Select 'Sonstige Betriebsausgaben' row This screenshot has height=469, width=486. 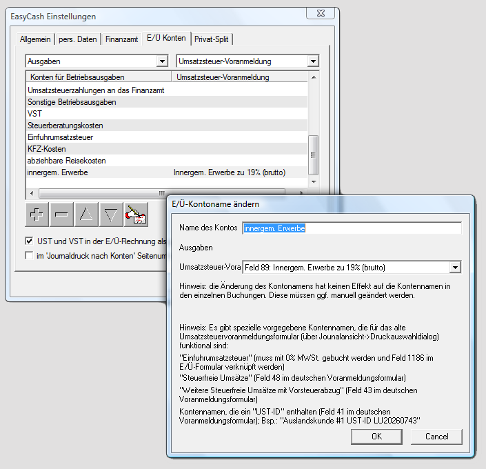point(167,102)
